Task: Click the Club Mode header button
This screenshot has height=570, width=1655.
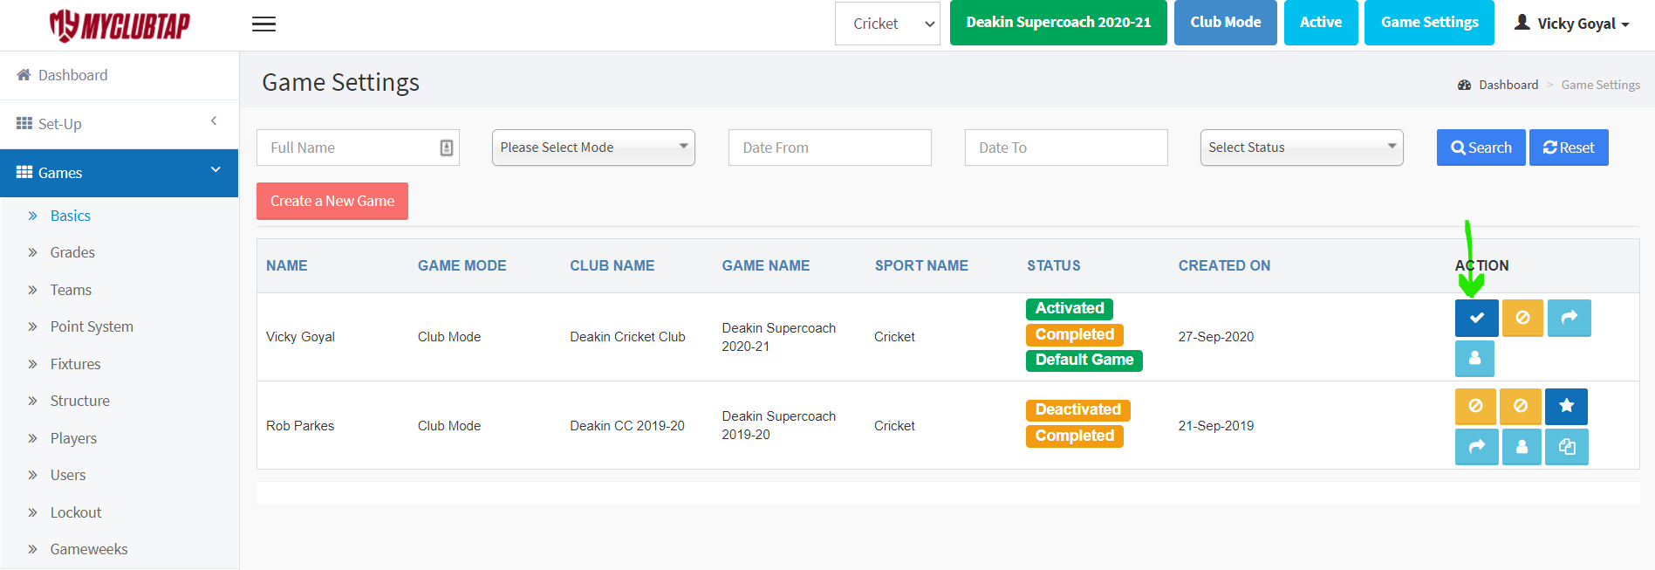Action: (x=1226, y=23)
